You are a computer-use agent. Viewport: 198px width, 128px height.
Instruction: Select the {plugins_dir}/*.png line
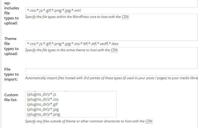point(43,114)
